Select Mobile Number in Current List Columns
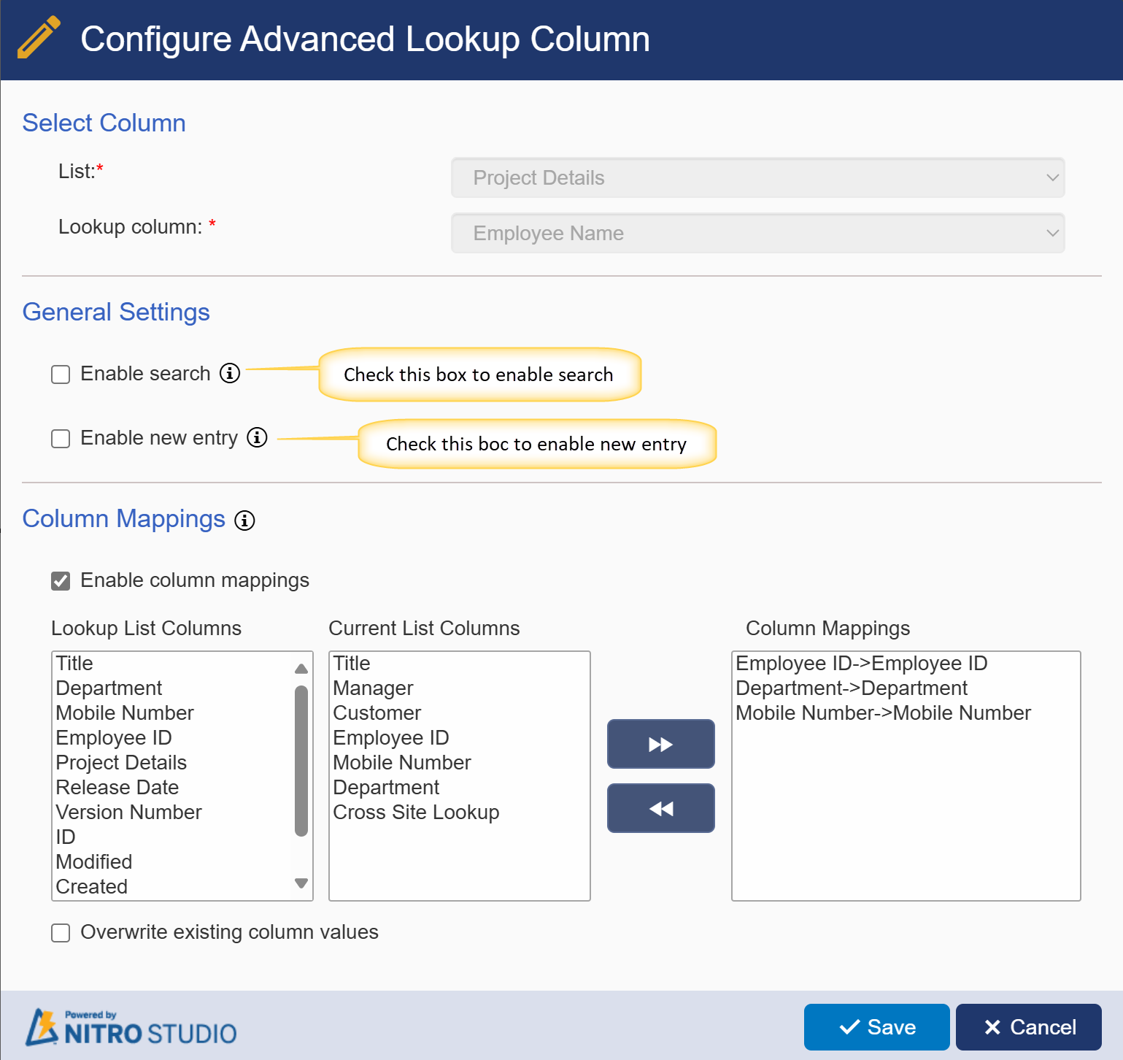This screenshot has height=1060, width=1123. pos(460,763)
